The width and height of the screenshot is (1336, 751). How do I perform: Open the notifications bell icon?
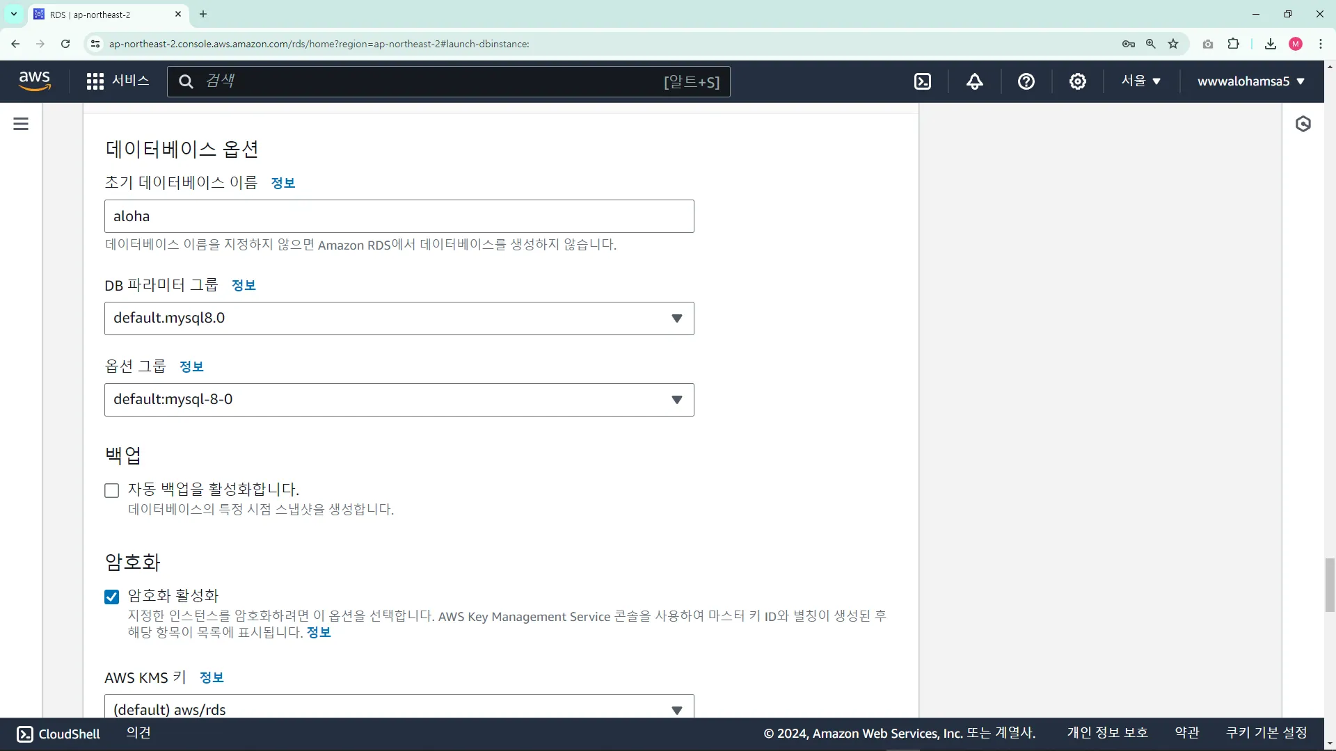(x=975, y=81)
